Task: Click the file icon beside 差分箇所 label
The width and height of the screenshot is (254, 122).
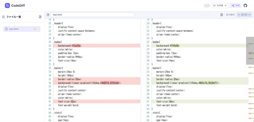Action: pos(222,15)
